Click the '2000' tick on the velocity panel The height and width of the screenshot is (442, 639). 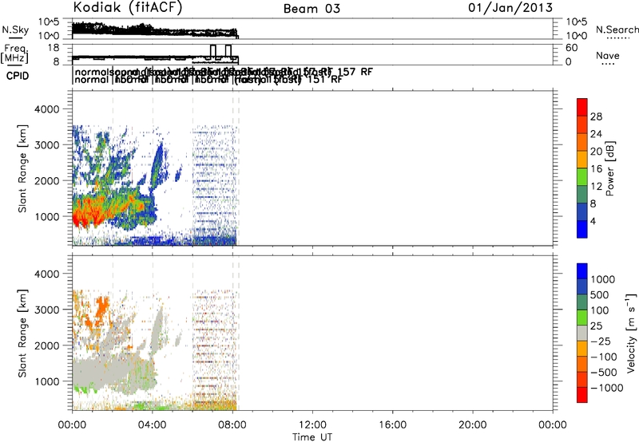pos(46,345)
